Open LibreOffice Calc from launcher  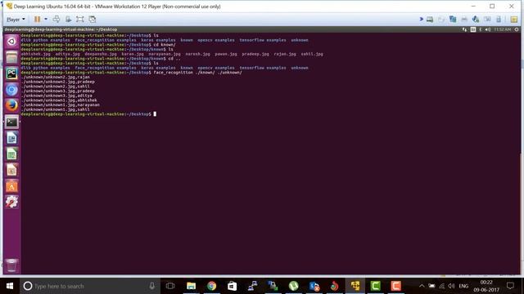11,154
